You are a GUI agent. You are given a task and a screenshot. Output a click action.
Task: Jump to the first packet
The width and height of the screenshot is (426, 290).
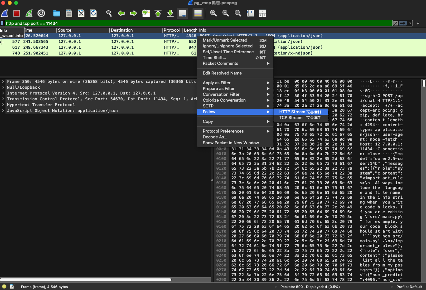pyautogui.click(x=158, y=13)
